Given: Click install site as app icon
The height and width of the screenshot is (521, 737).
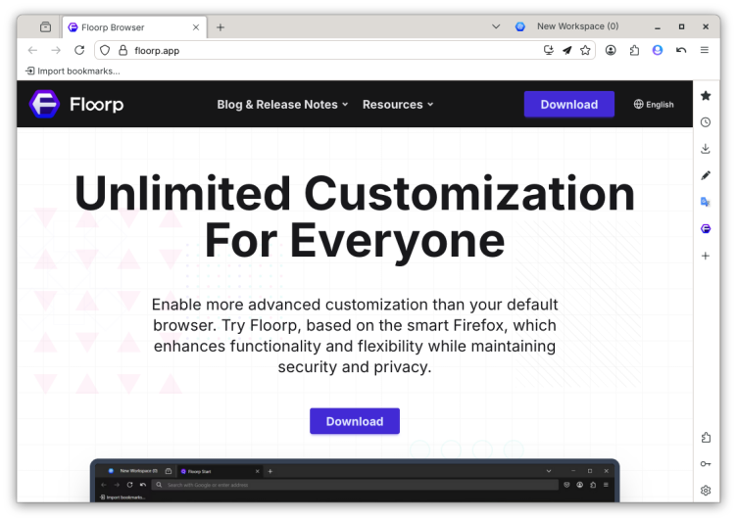Looking at the screenshot, I should [548, 50].
